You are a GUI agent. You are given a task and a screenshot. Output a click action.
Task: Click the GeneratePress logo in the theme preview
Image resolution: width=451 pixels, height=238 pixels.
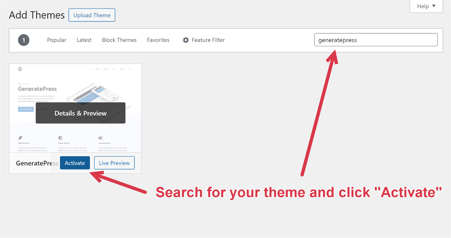coord(20,69)
